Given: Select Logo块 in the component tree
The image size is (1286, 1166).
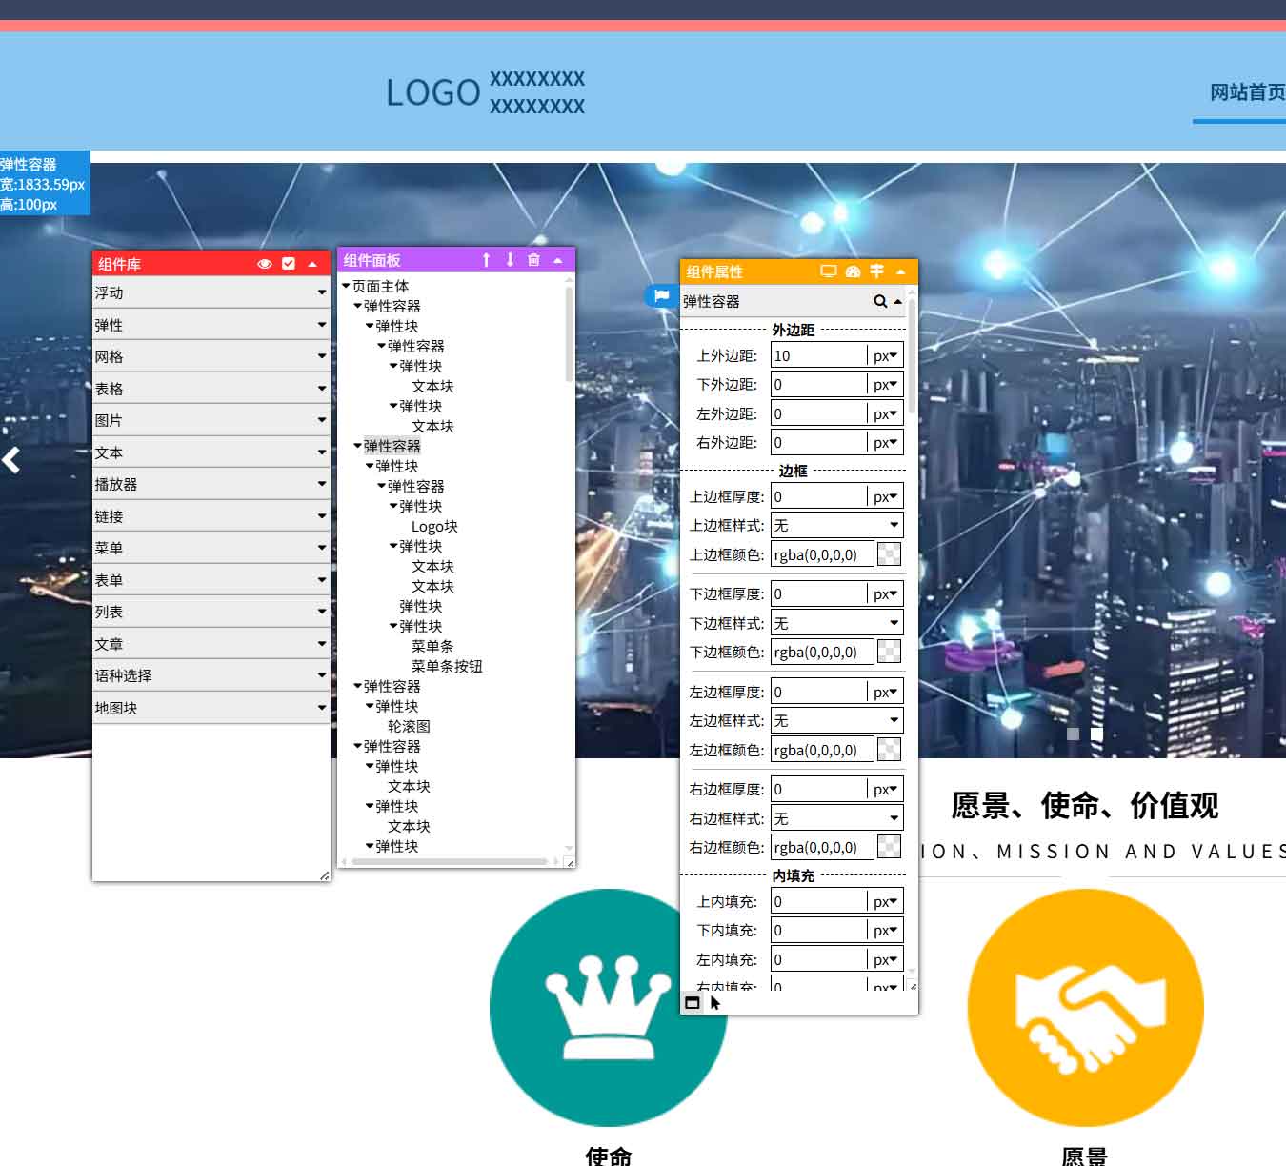Looking at the screenshot, I should 434,527.
